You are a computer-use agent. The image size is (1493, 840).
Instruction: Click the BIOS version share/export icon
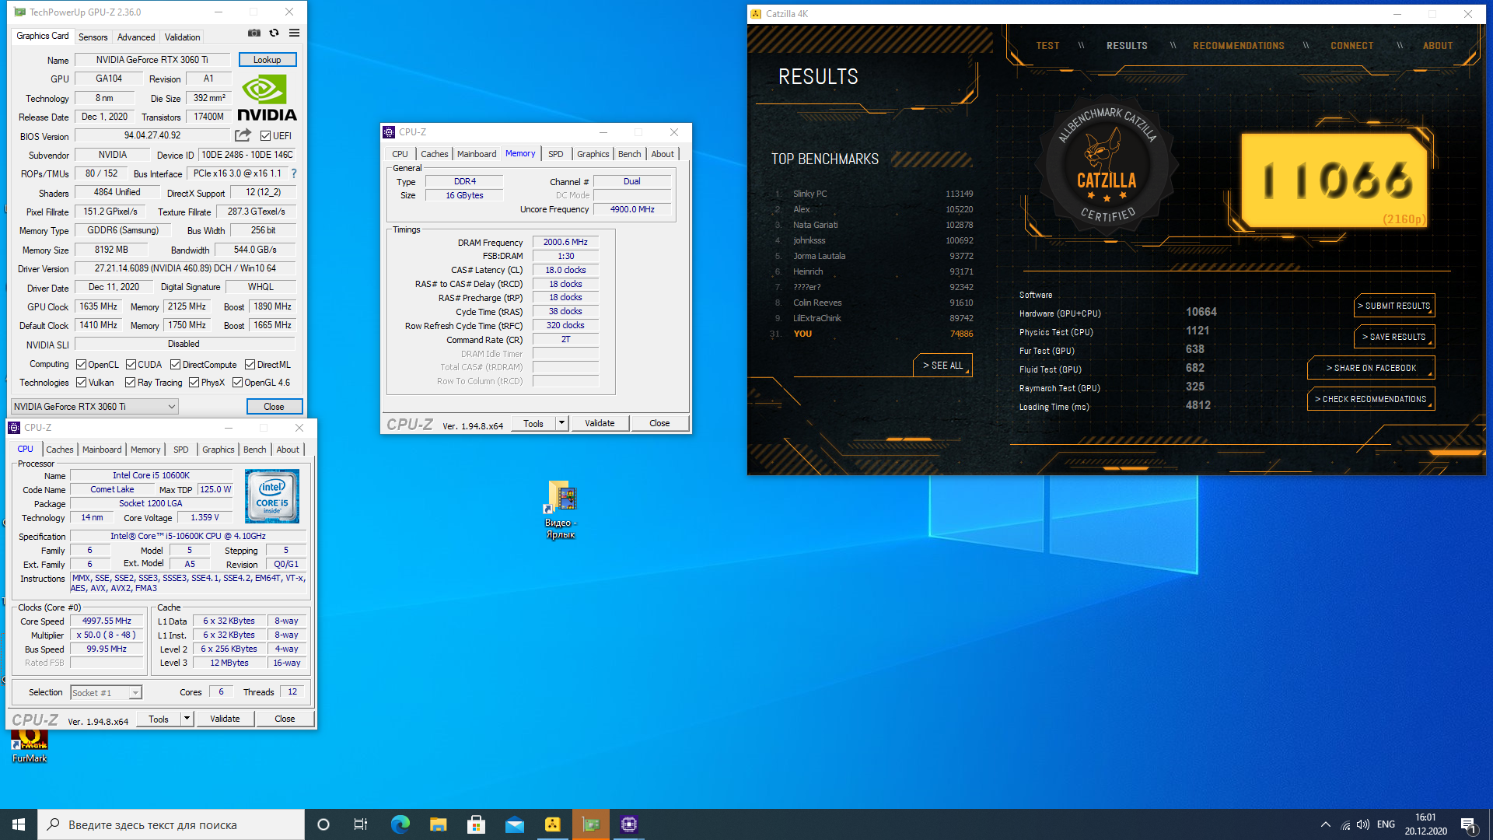pos(243,135)
